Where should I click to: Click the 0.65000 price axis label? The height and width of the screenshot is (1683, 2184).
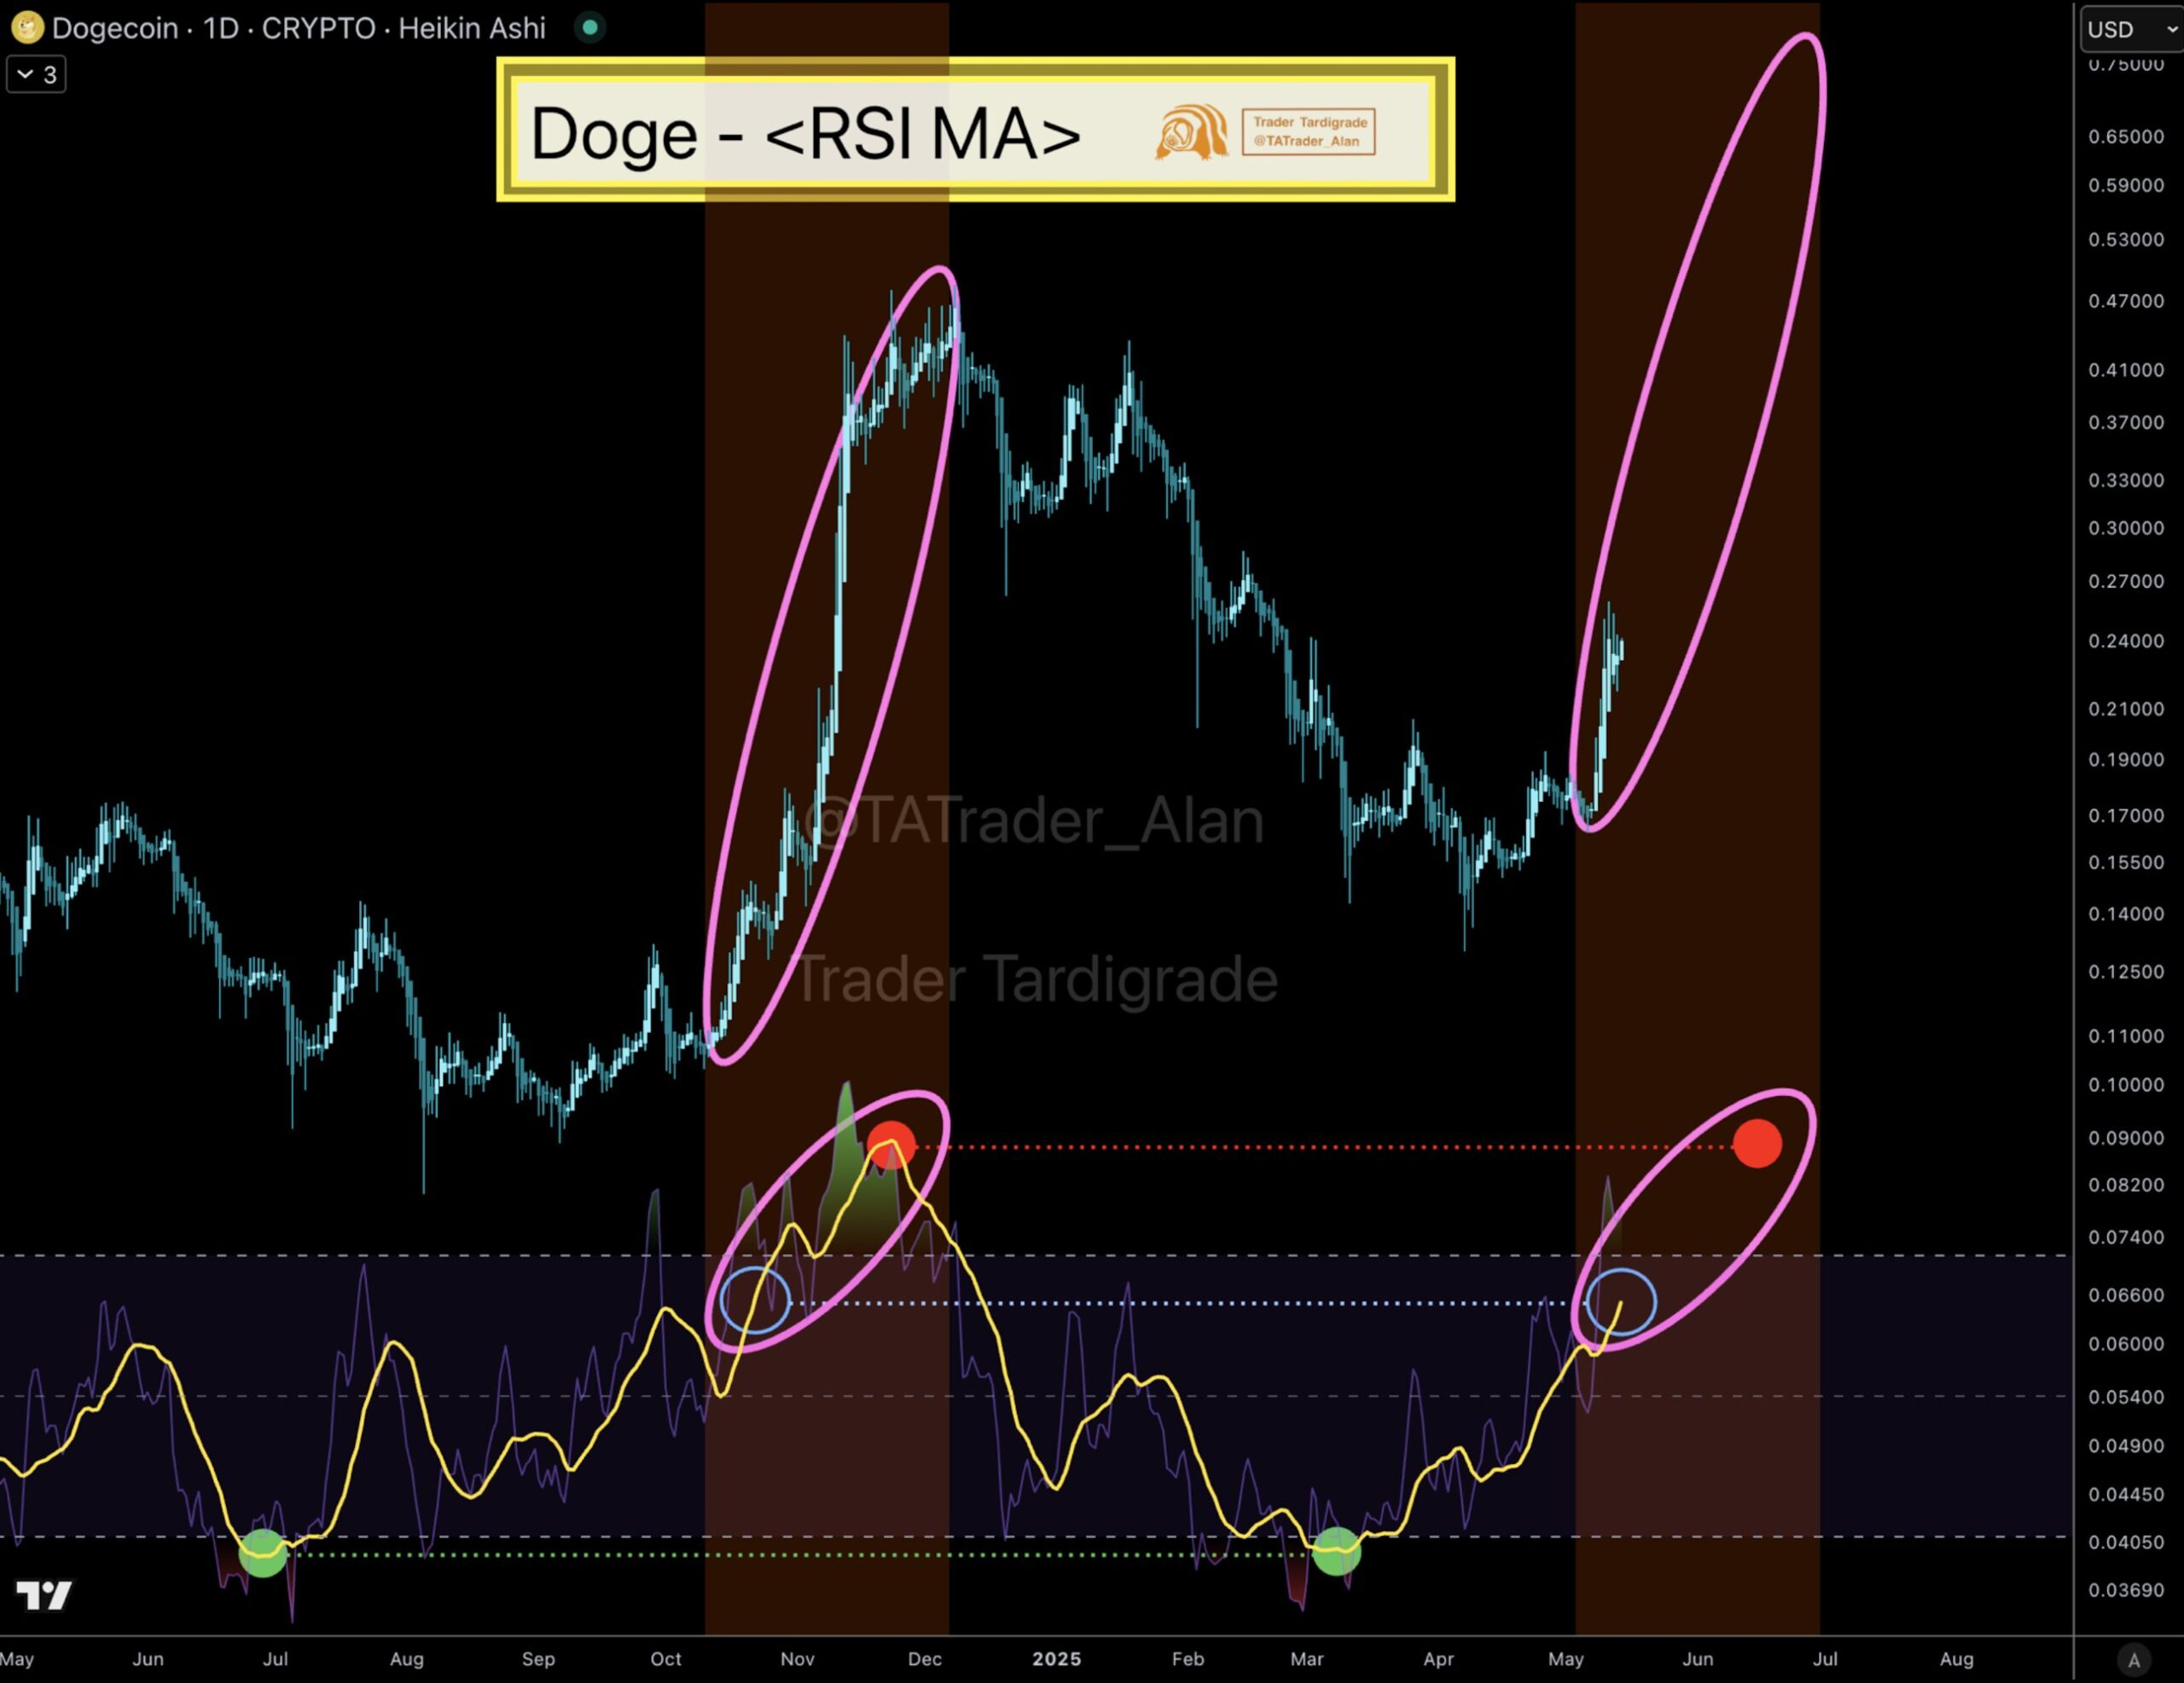pos(2126,137)
